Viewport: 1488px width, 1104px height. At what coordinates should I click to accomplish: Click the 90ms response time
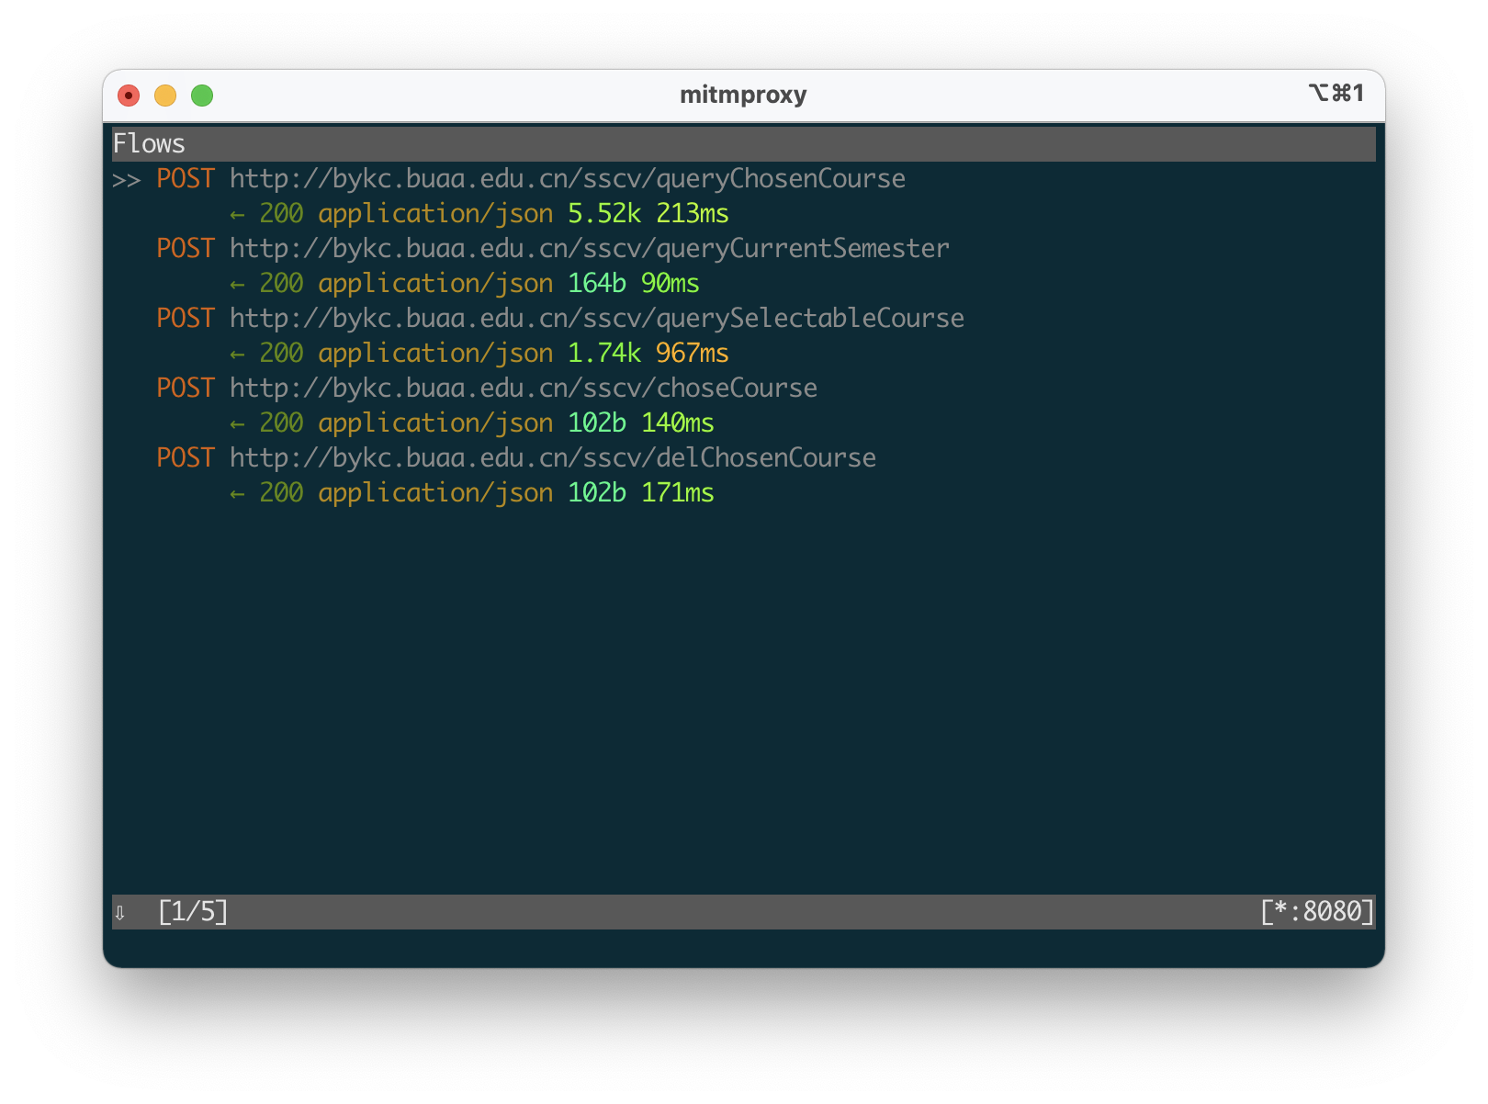point(671,284)
